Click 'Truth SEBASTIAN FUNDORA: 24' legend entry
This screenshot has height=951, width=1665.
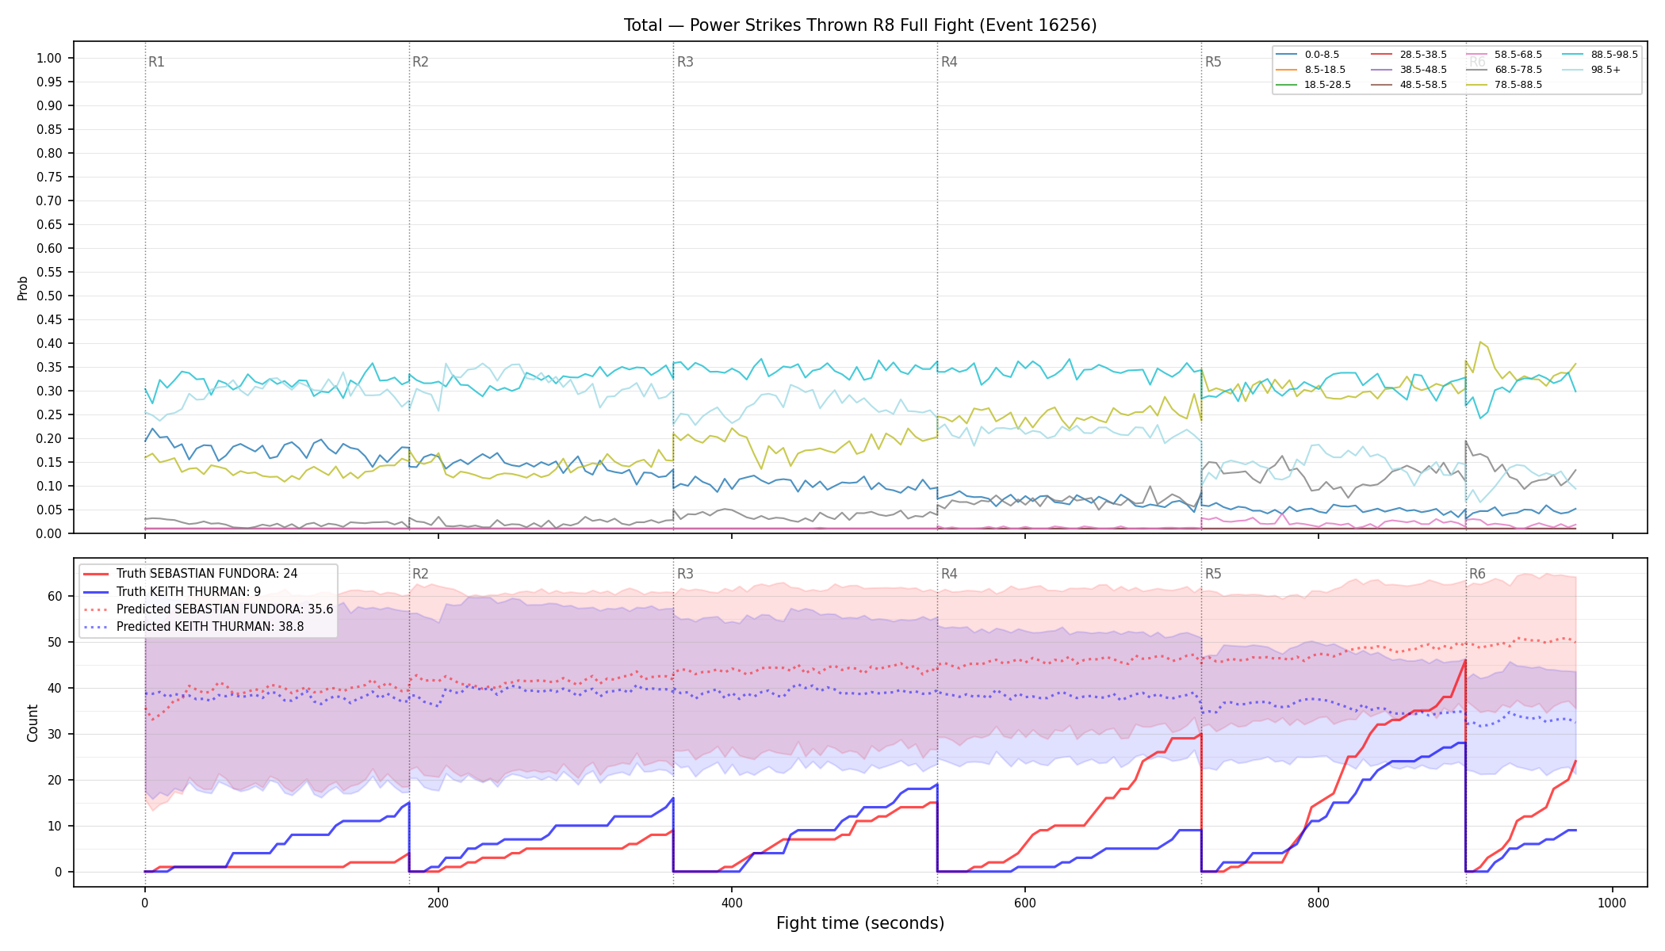pyautogui.click(x=190, y=574)
